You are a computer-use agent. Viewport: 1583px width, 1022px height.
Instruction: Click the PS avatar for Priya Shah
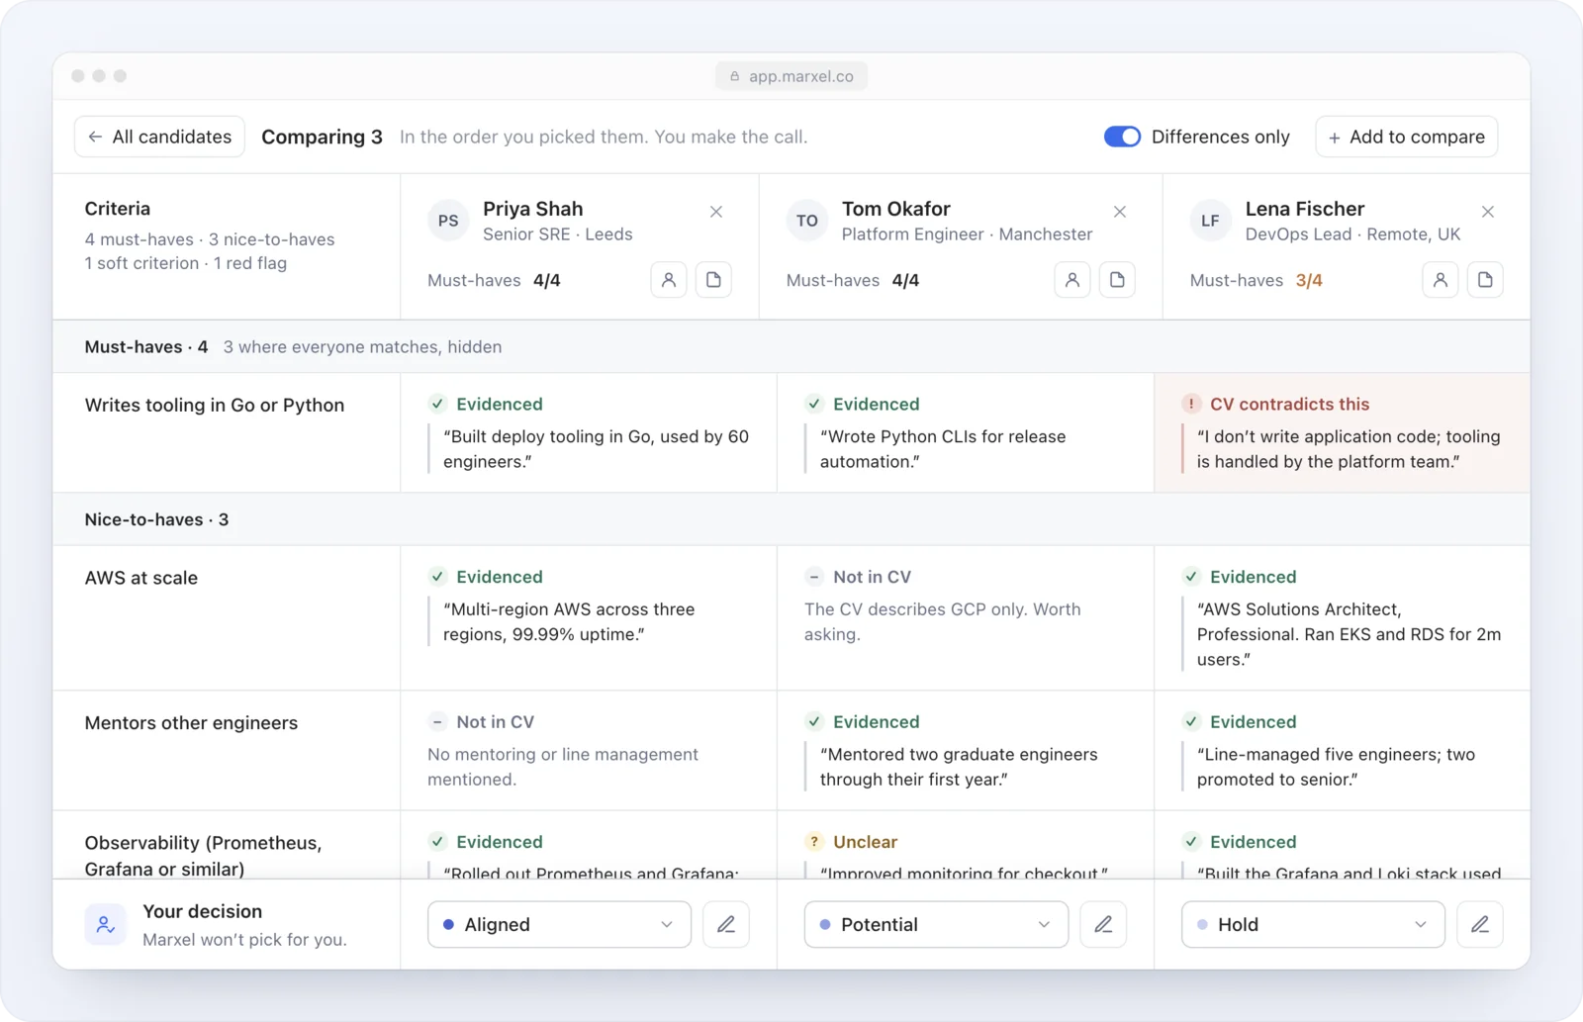[x=448, y=221]
